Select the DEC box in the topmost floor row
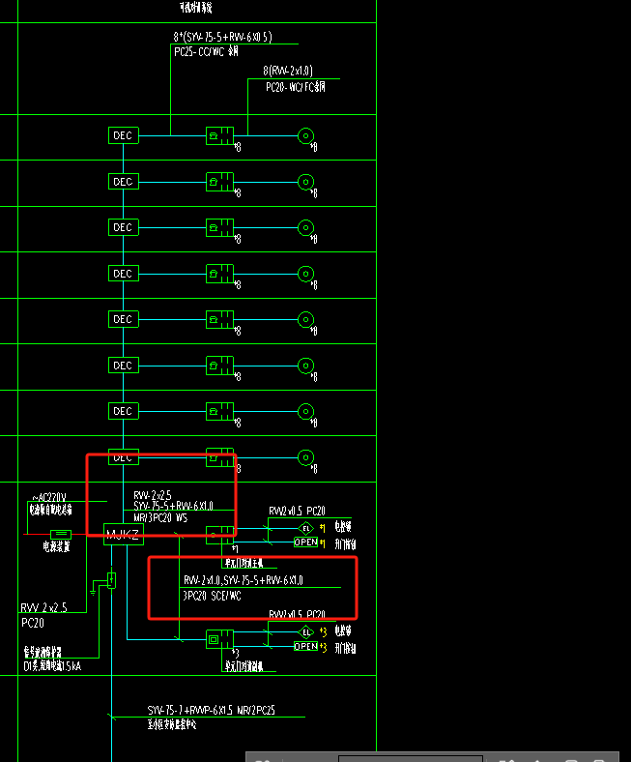 (x=124, y=135)
